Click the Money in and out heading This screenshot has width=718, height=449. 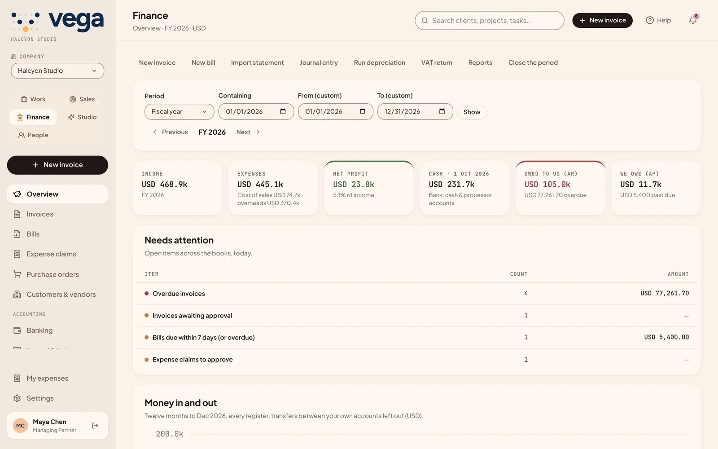coord(180,403)
